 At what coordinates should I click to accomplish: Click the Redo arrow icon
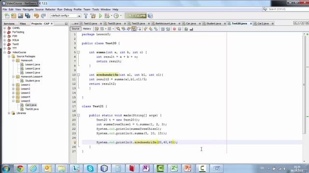point(43,16)
